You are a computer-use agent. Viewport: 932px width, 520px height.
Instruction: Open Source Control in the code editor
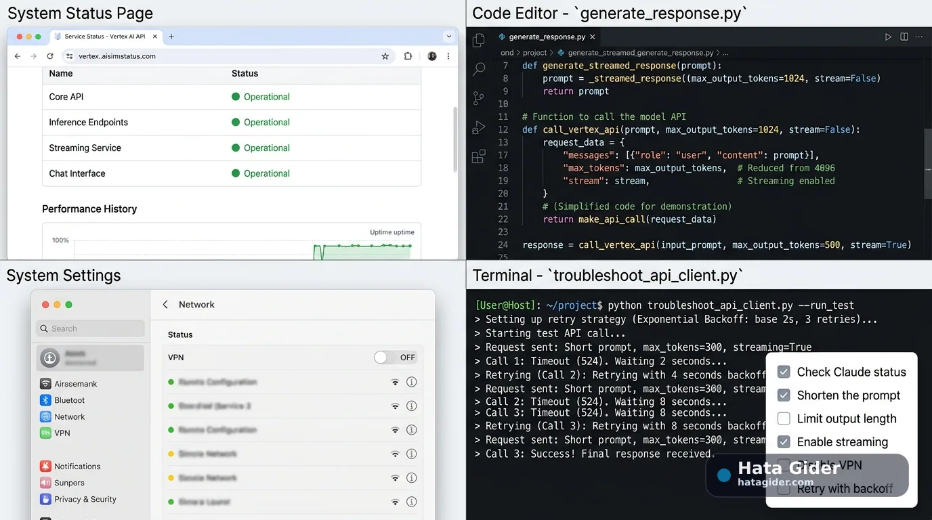479,98
